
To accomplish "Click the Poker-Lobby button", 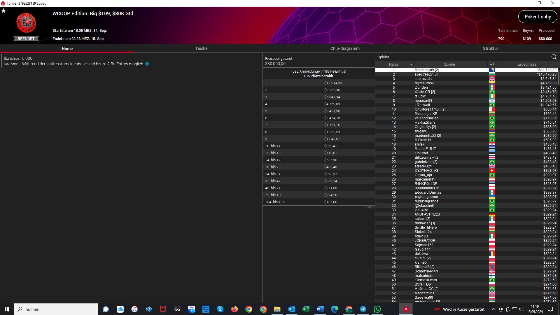I will pos(538,17).
